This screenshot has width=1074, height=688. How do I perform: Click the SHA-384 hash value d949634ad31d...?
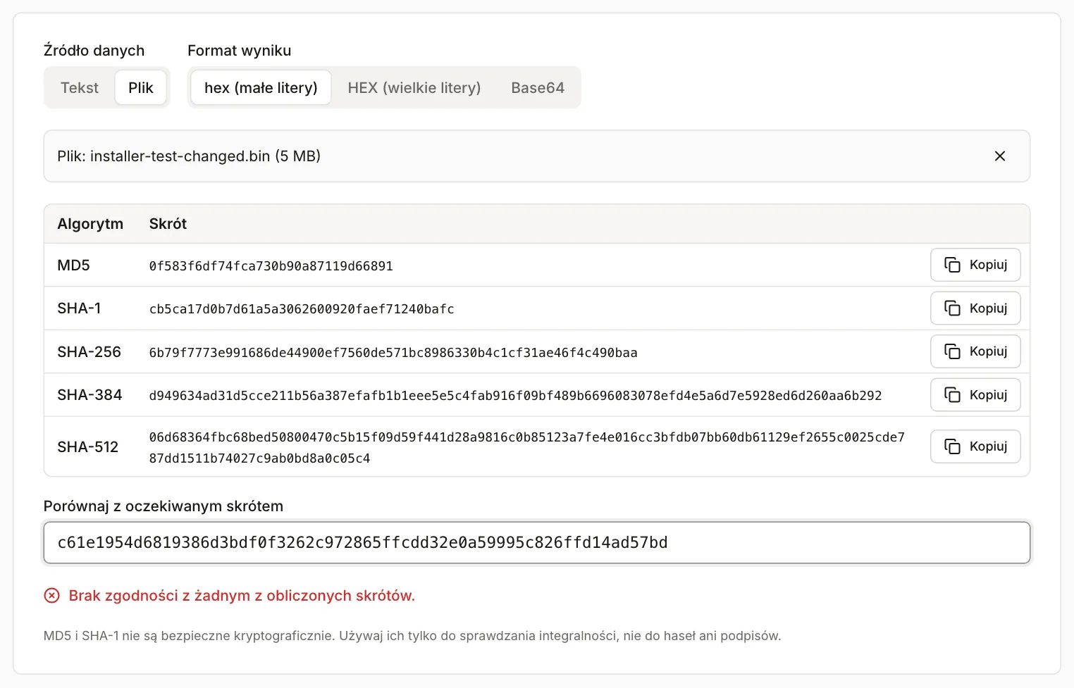[x=515, y=396]
